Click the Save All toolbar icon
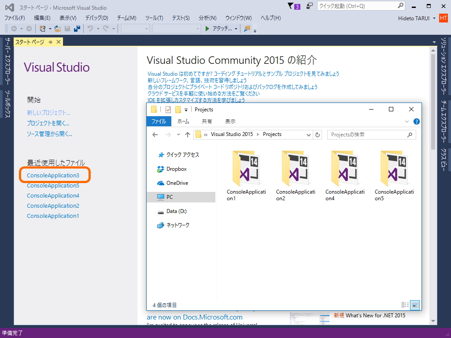The width and height of the screenshot is (451, 338). 77,29
